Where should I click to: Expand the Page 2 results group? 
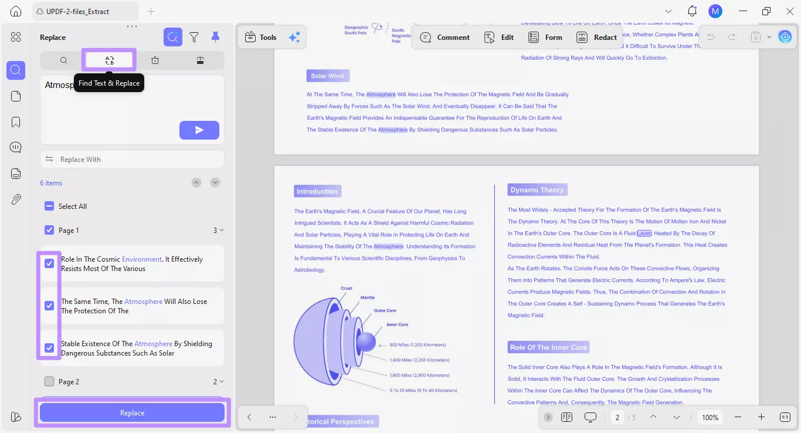(222, 382)
